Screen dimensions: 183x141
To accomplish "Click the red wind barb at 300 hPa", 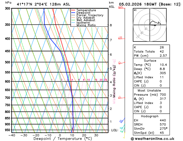I will click(x=122, y=7).
